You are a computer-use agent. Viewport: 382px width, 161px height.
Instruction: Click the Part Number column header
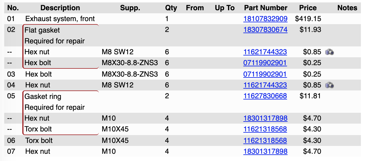265,8
